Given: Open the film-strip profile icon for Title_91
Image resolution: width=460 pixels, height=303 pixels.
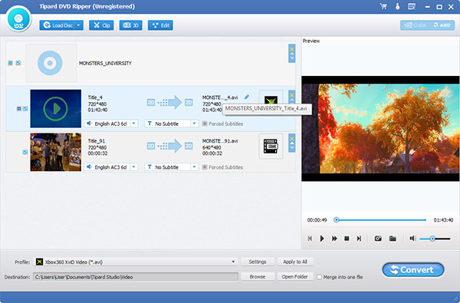Looking at the screenshot, I should pyautogui.click(x=271, y=147).
